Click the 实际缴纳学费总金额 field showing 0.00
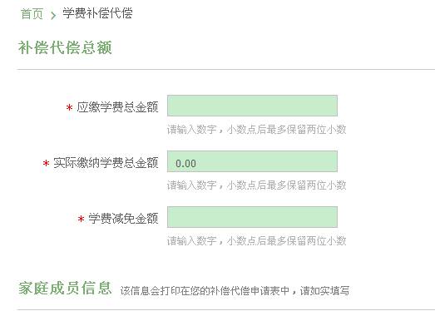The image size is (435, 311). pyautogui.click(x=252, y=161)
